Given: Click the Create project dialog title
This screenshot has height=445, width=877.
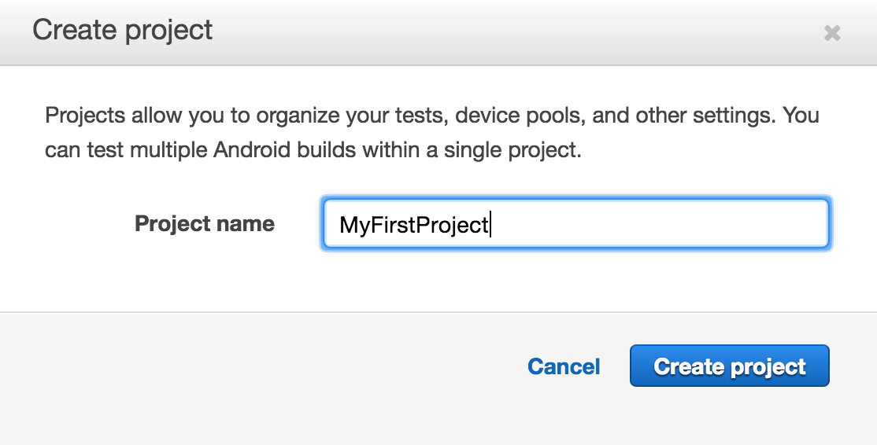Looking at the screenshot, I should click(123, 31).
